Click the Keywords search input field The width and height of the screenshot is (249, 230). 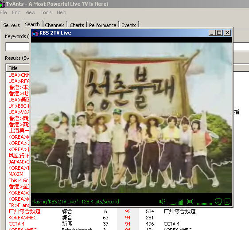17,47
